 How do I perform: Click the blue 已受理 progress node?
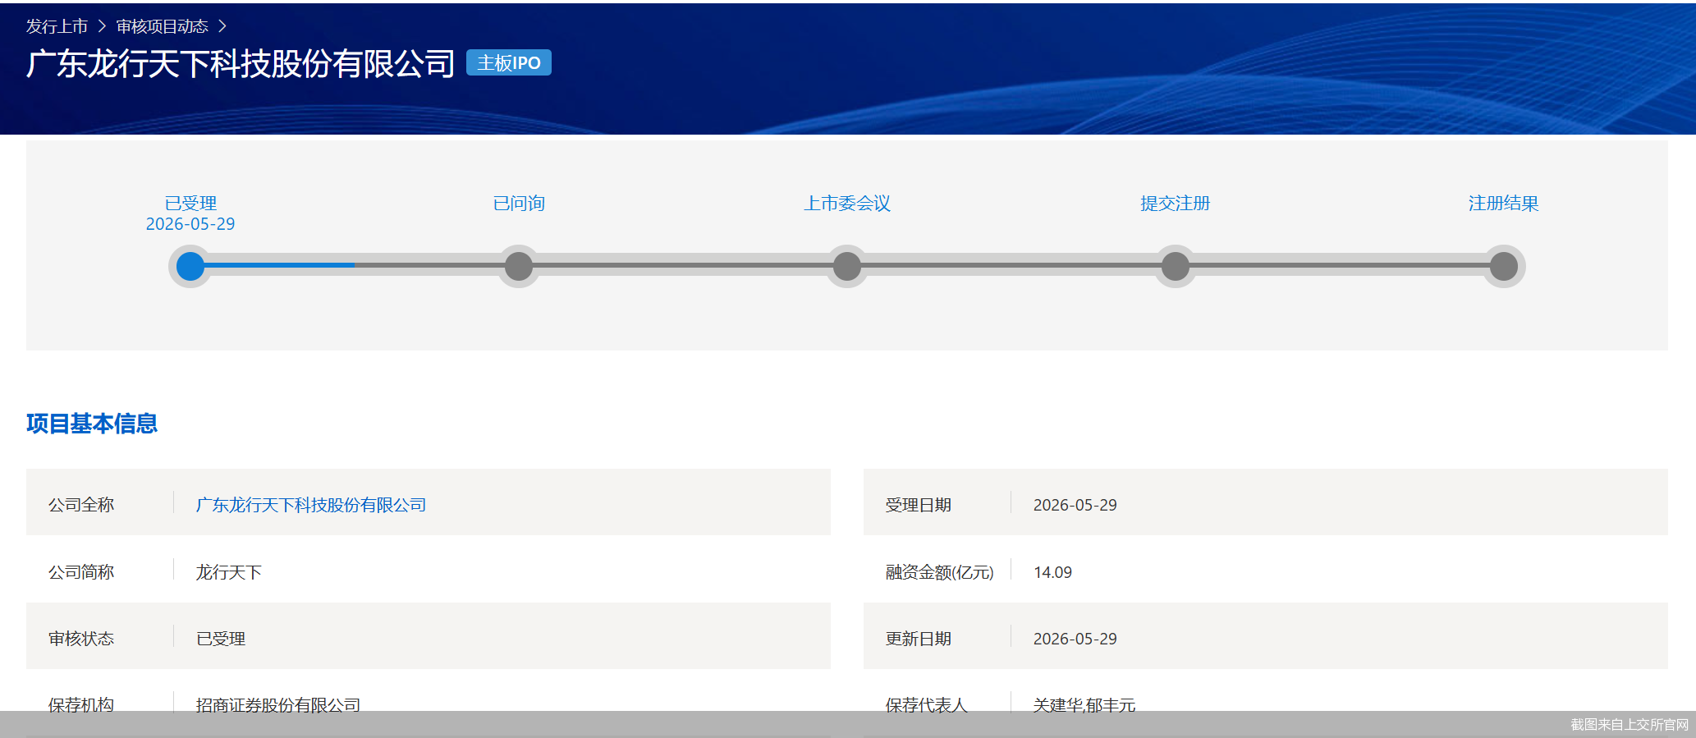point(190,266)
